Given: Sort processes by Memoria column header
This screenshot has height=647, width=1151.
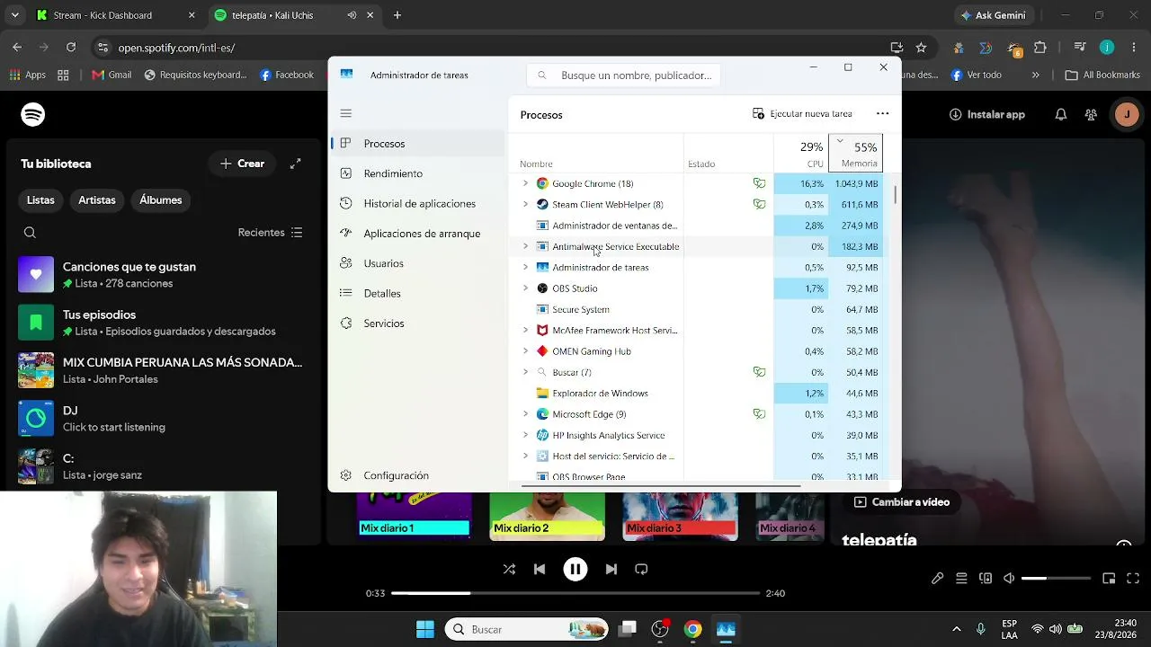Looking at the screenshot, I should (x=855, y=153).
